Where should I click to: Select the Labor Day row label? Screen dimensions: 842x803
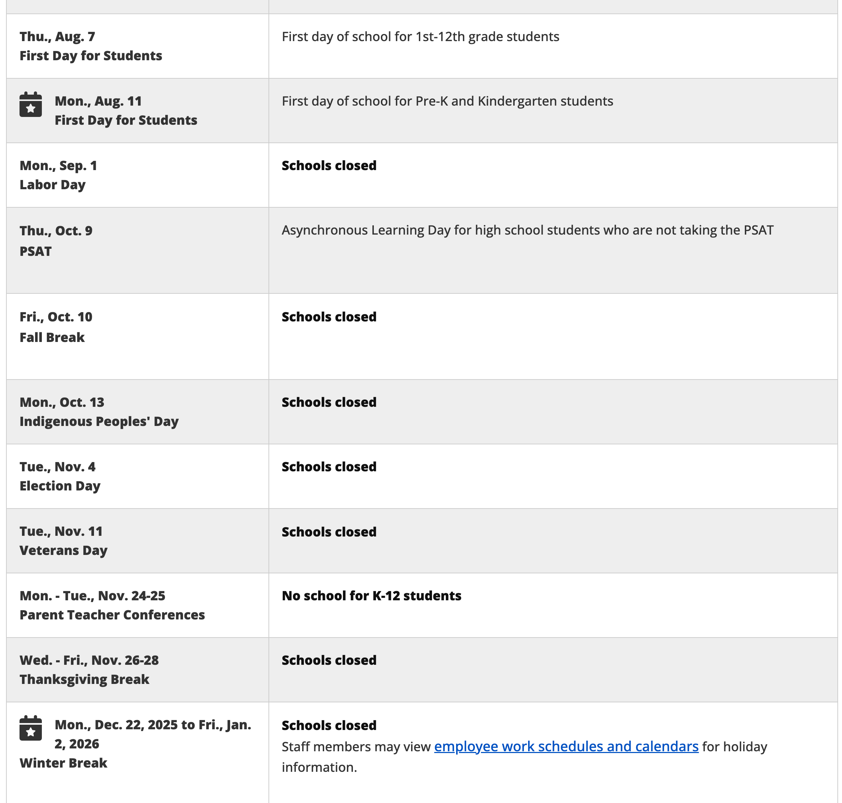52,185
